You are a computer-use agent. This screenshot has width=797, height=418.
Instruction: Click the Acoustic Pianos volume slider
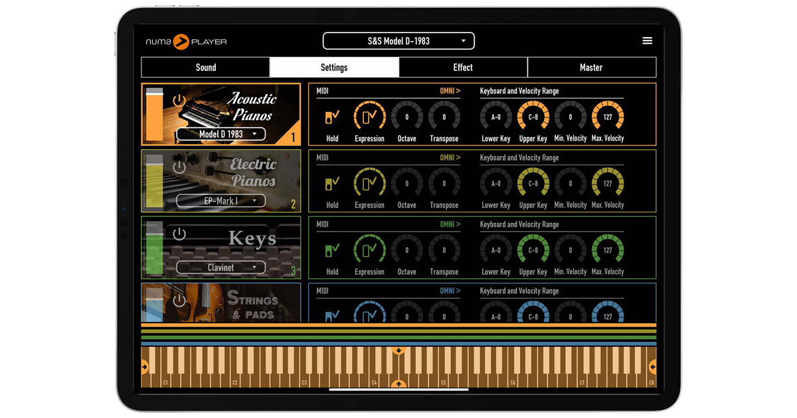click(x=154, y=113)
